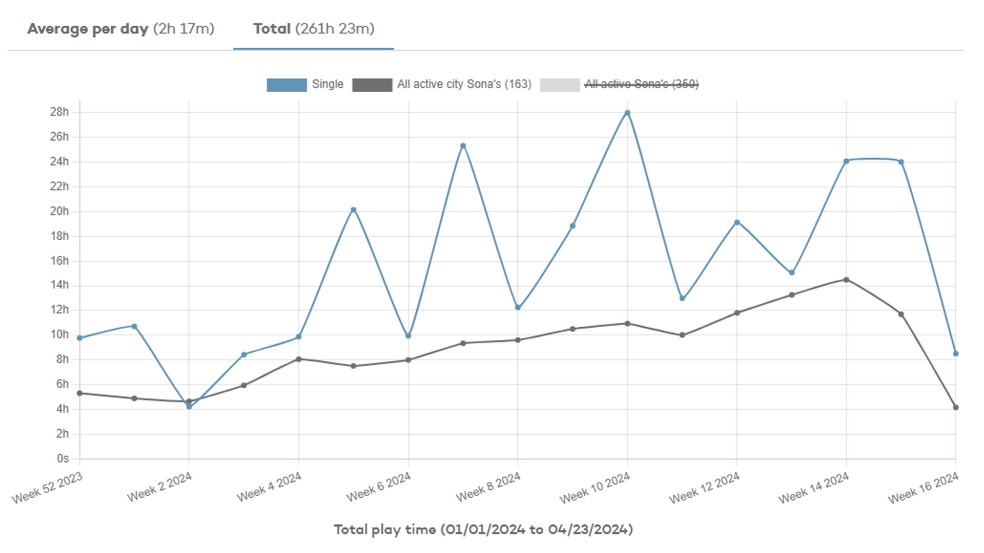Click the gray point at Week 16 2024
Viewport: 984px width, 553px height.
tap(956, 408)
